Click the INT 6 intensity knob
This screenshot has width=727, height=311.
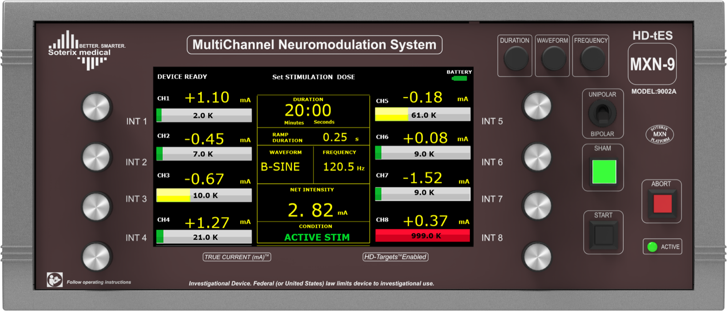(538, 157)
